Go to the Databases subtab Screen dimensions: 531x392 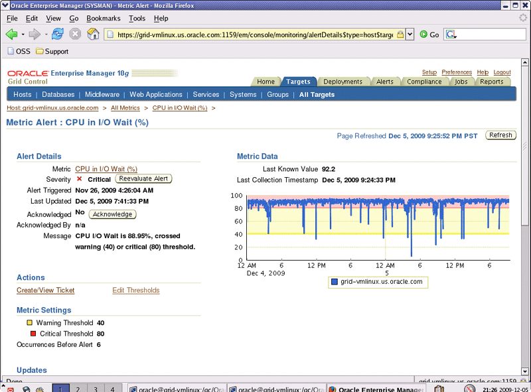(58, 94)
